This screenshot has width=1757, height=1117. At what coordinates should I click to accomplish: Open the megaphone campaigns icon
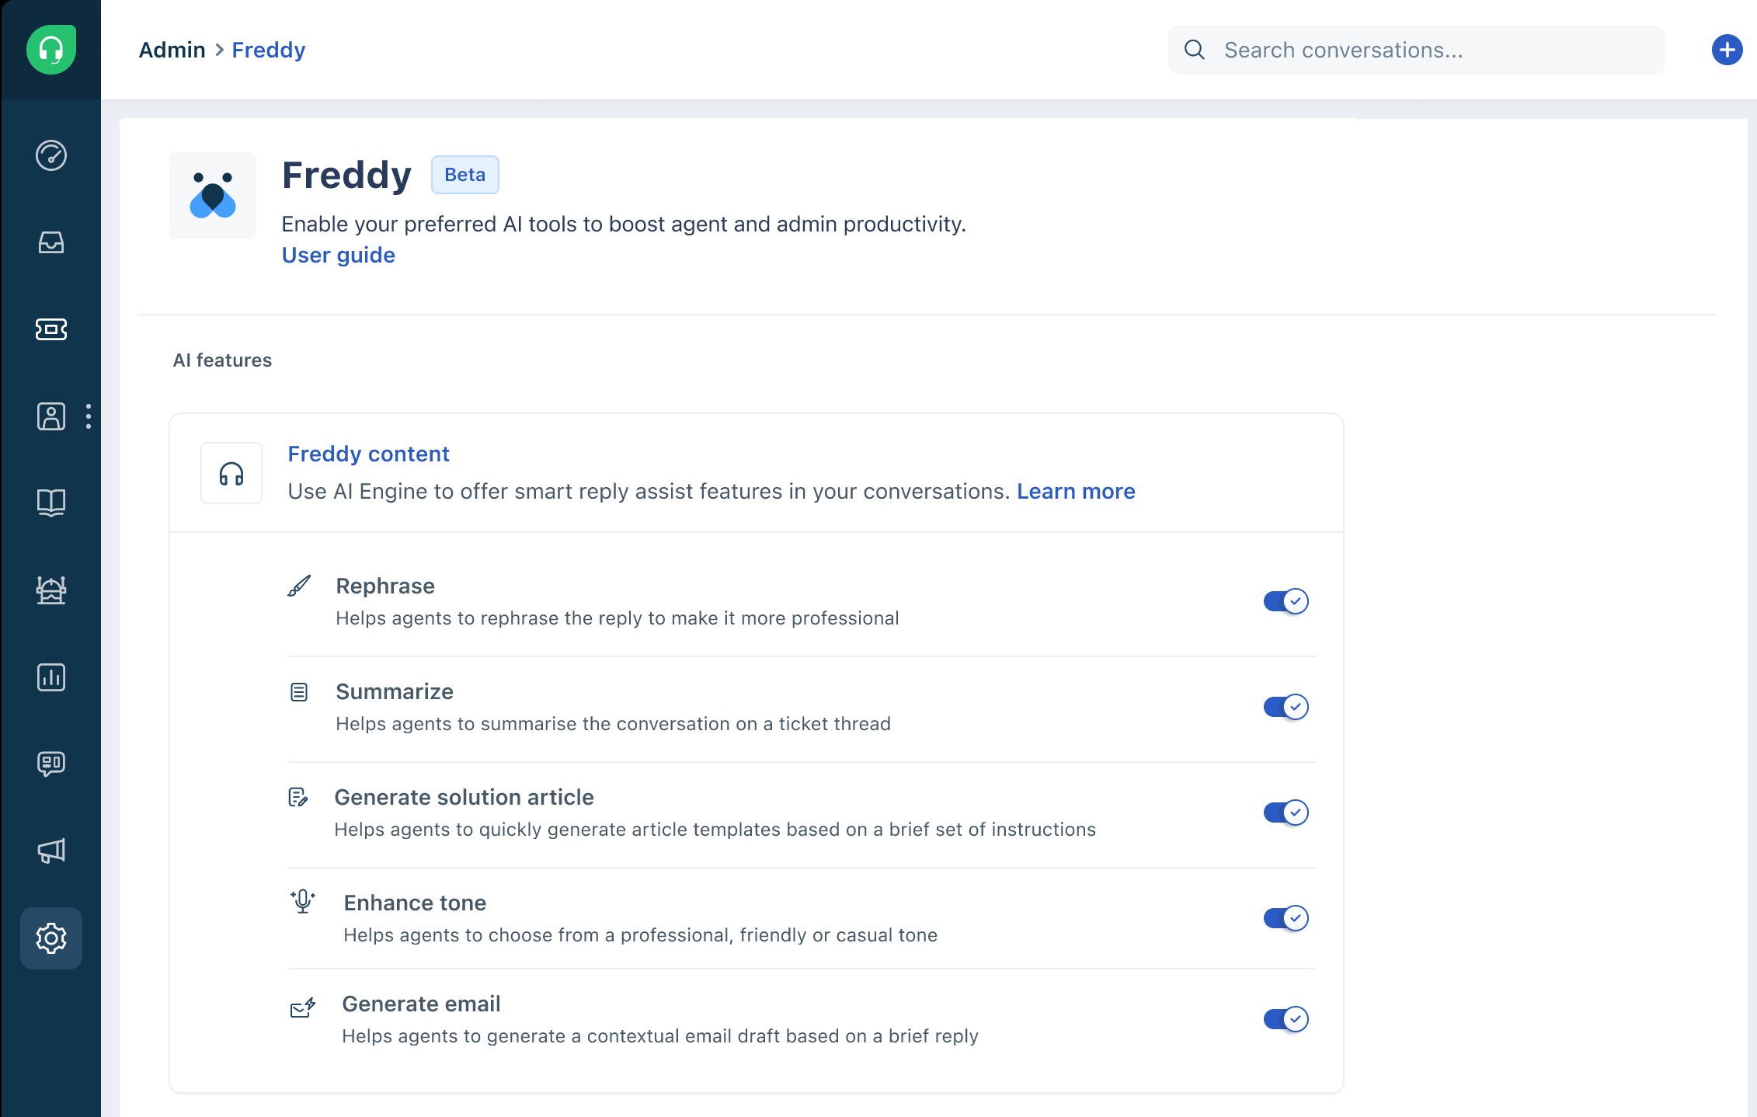(x=51, y=851)
